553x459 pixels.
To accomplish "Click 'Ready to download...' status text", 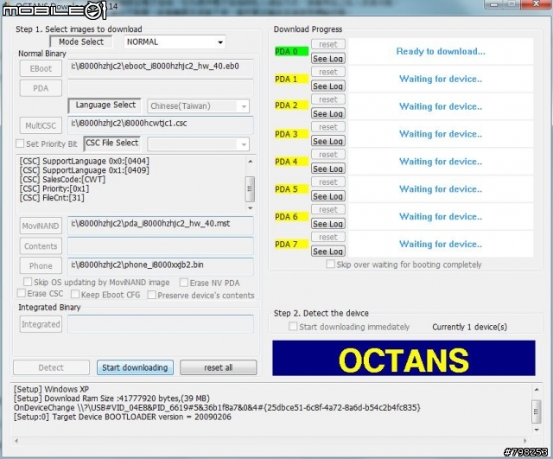I will [441, 52].
